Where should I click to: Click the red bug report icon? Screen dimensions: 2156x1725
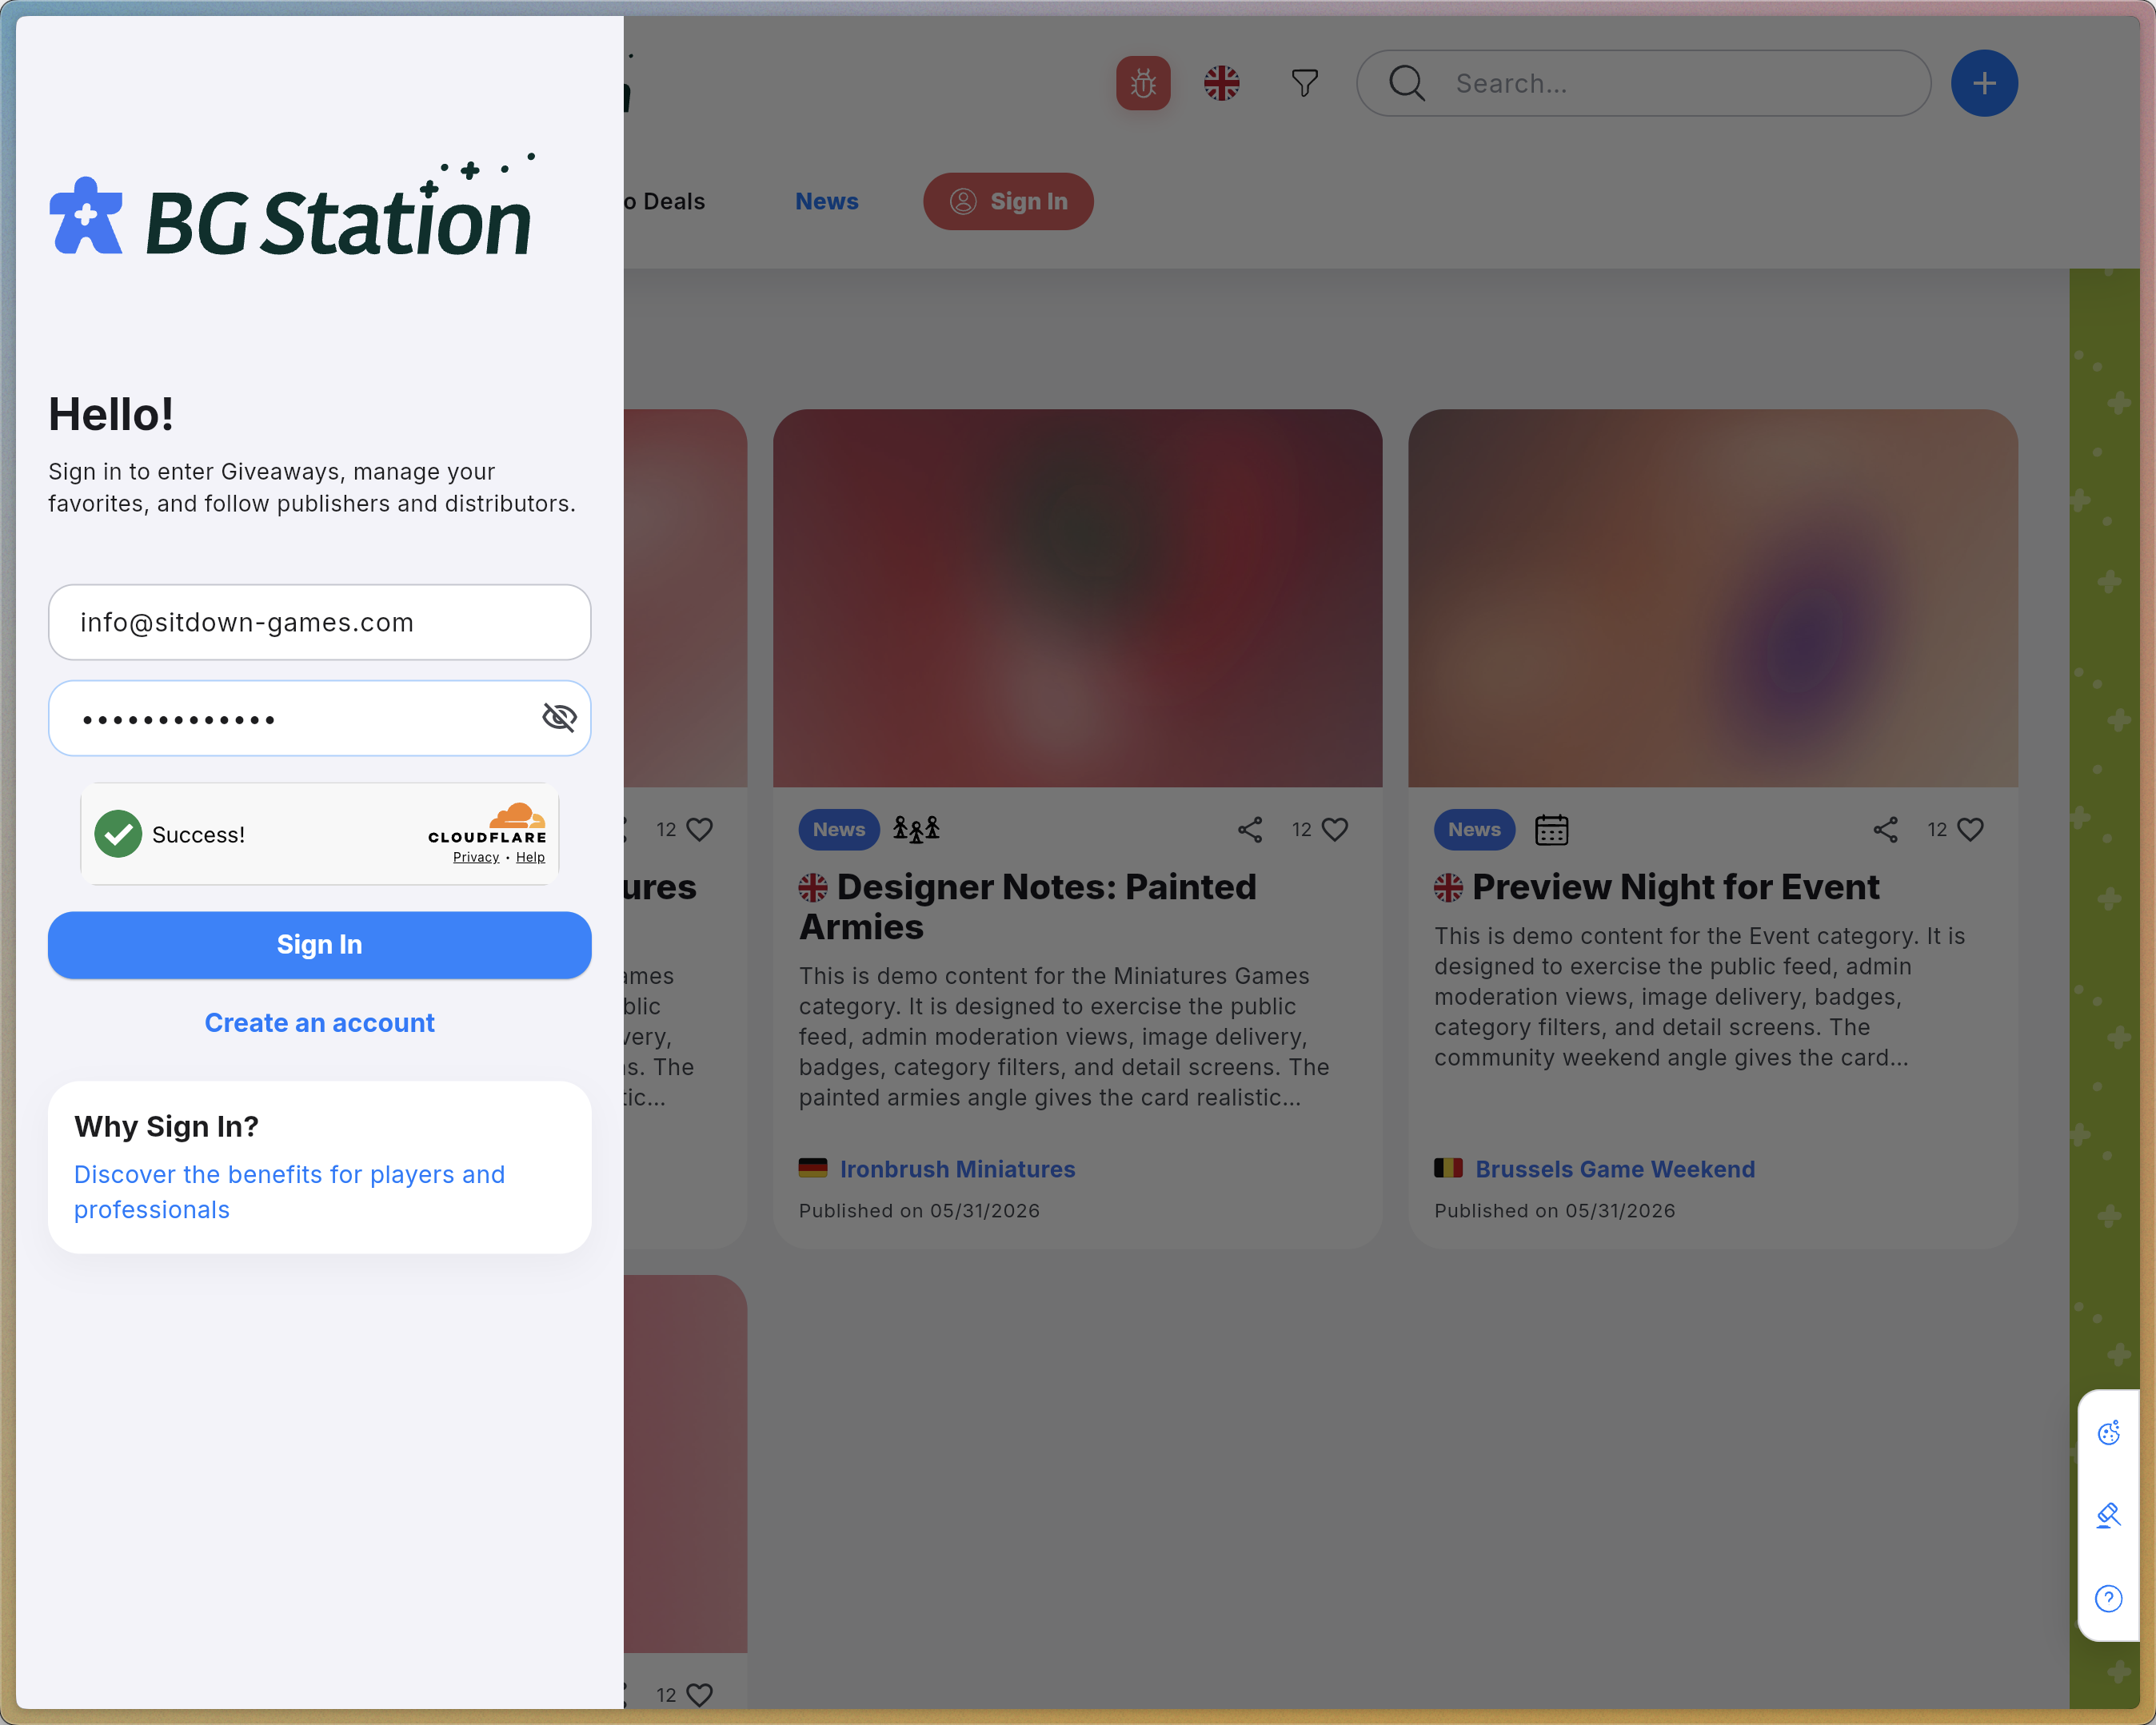tap(1143, 83)
